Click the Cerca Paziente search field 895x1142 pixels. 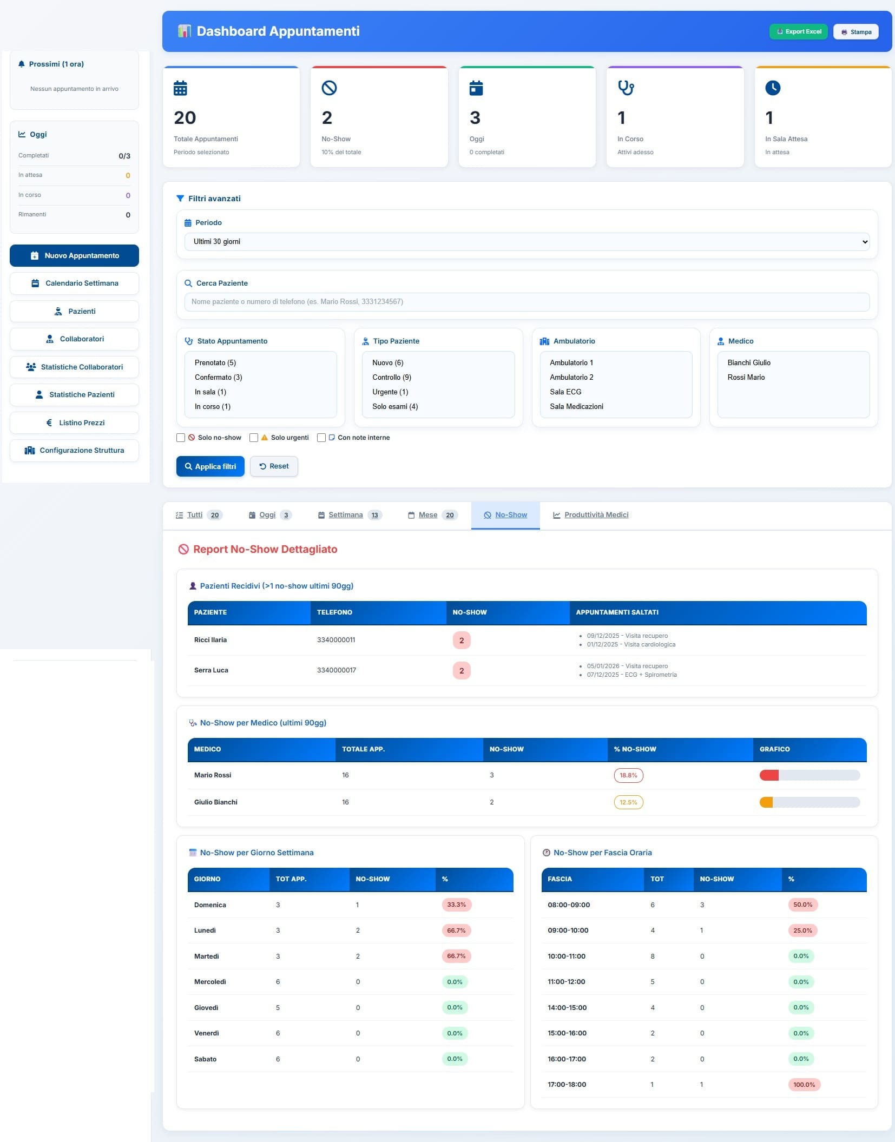[527, 302]
